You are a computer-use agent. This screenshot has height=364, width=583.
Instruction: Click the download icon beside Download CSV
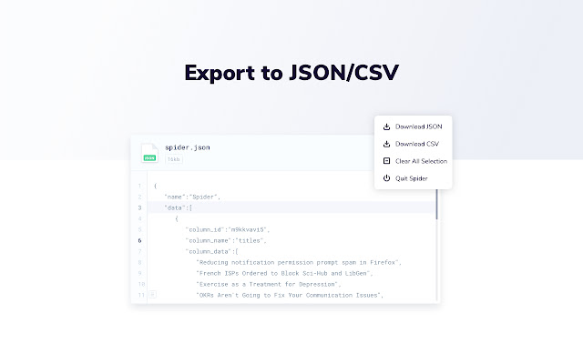[386, 144]
